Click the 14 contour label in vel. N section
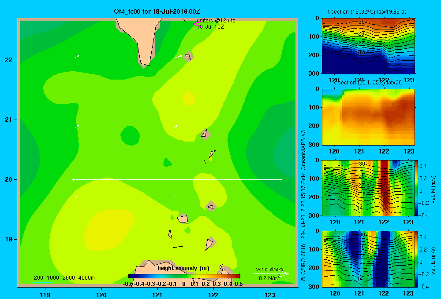The image size is (441, 299). point(360,208)
